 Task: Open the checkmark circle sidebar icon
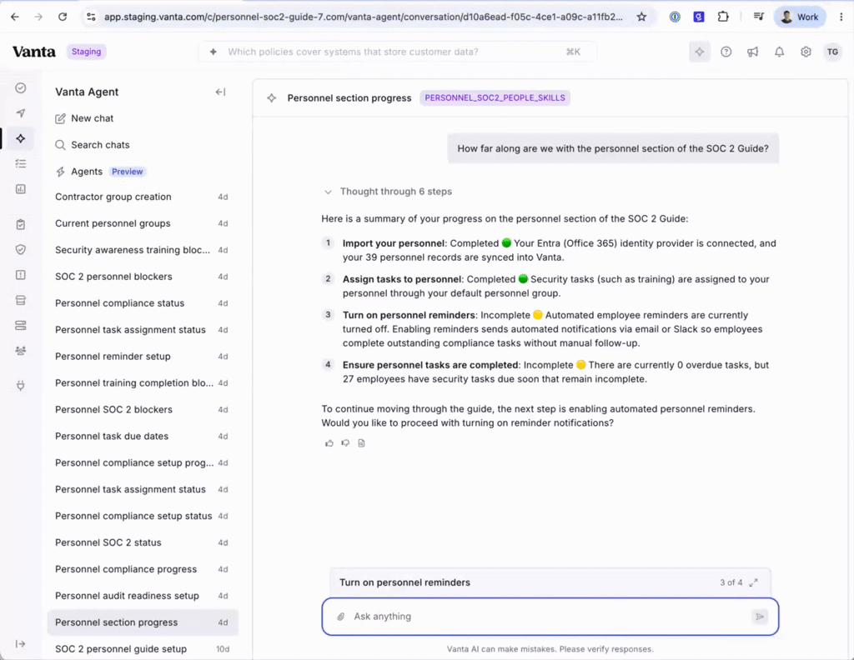(x=21, y=87)
